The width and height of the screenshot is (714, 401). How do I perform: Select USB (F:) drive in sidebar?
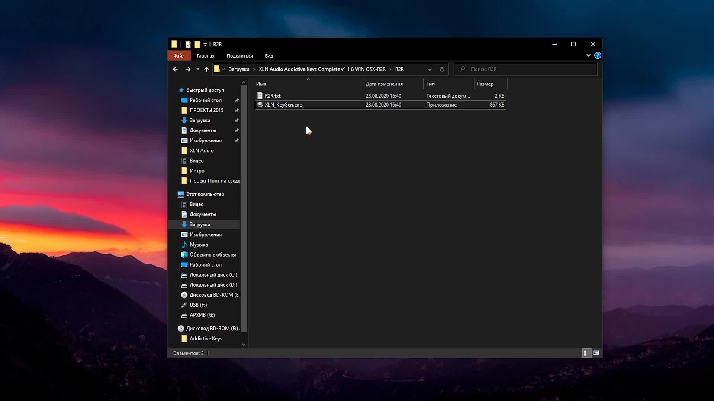point(198,304)
